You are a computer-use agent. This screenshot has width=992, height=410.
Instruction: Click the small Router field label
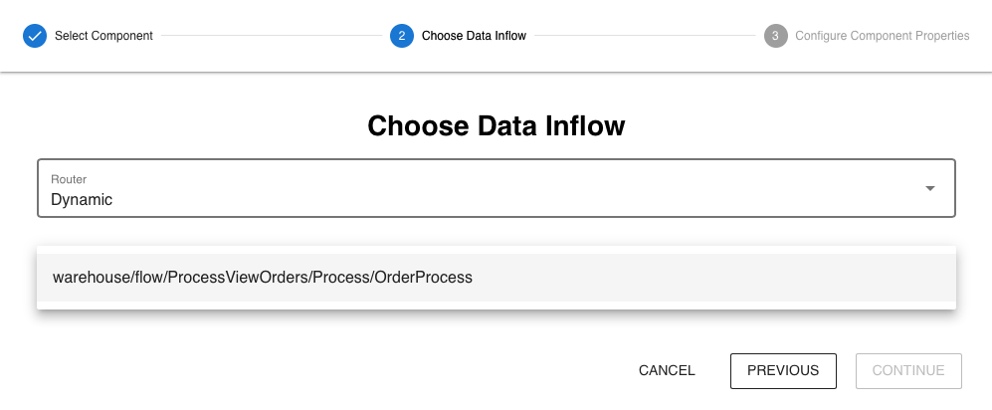pos(69,179)
